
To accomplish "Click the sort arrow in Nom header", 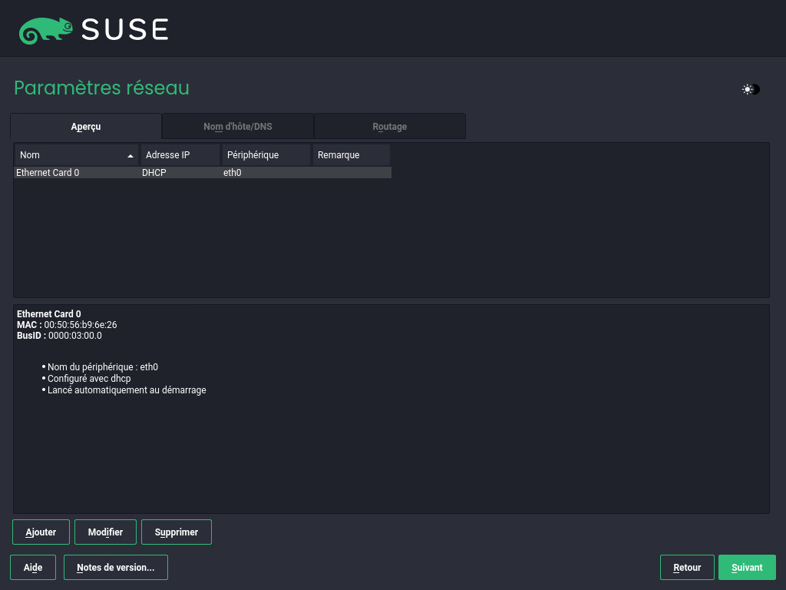I will click(130, 156).
